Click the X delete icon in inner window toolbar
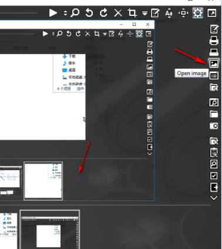222x249 pixels. [88, 34]
